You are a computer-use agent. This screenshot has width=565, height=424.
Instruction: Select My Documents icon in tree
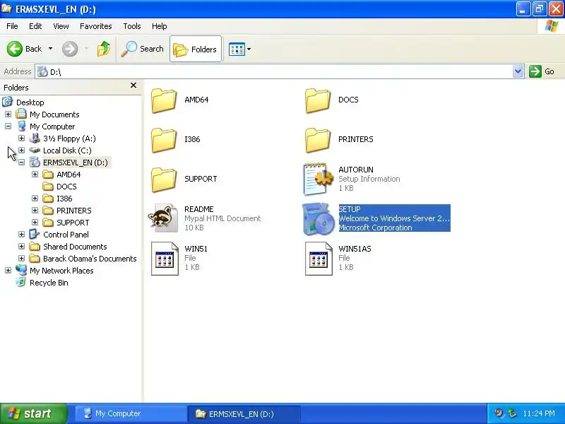[21, 114]
